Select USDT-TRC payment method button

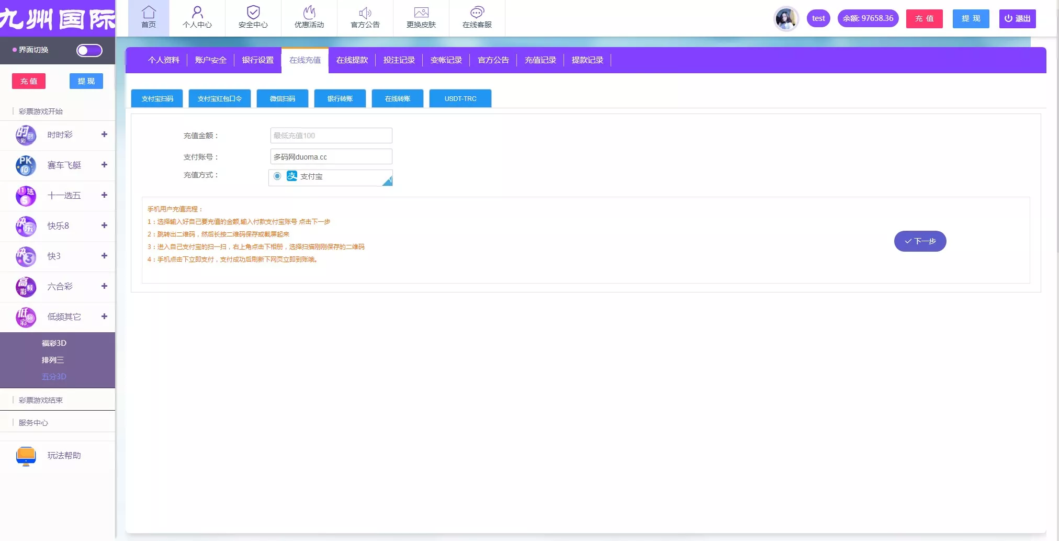[x=460, y=98]
